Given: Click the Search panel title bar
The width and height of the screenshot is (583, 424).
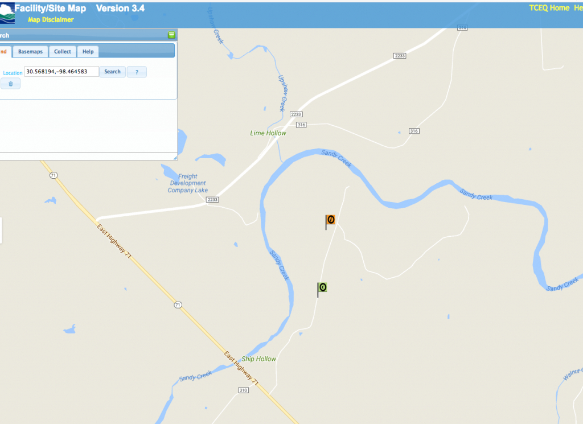Looking at the screenshot, I should [85, 35].
